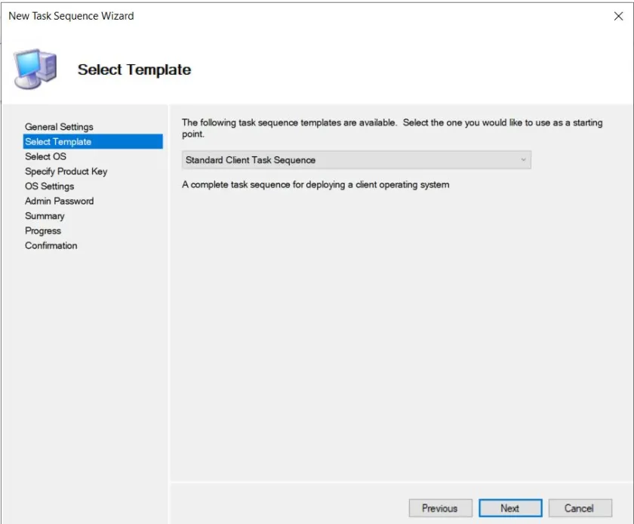This screenshot has width=634, height=524.
Task: Cancel the task sequence wizard
Action: click(x=579, y=508)
